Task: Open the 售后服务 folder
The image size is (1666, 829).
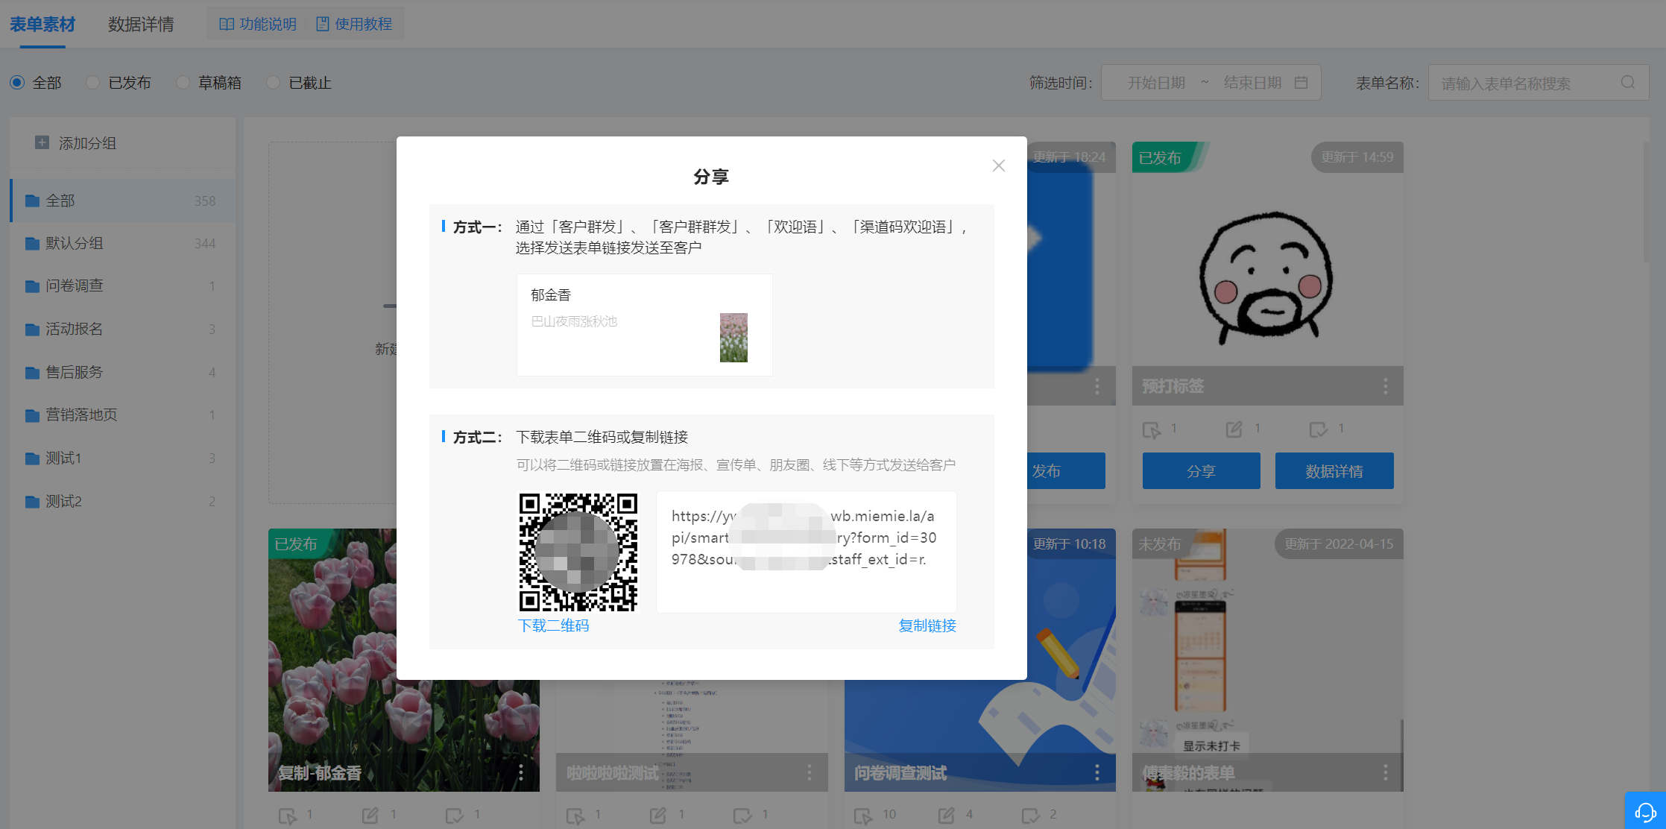Action: click(122, 372)
